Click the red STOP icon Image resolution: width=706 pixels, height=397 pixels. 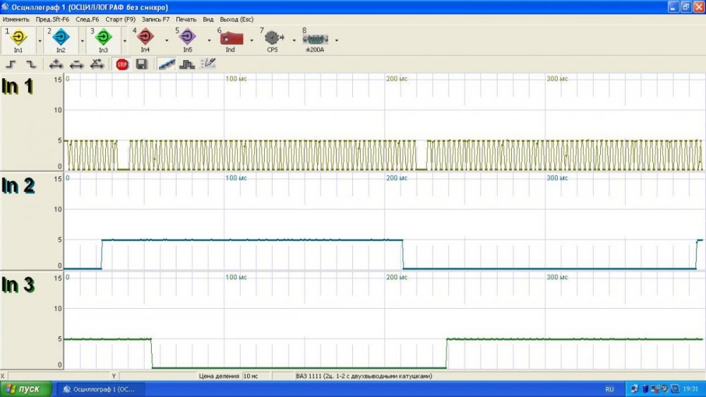coord(122,64)
